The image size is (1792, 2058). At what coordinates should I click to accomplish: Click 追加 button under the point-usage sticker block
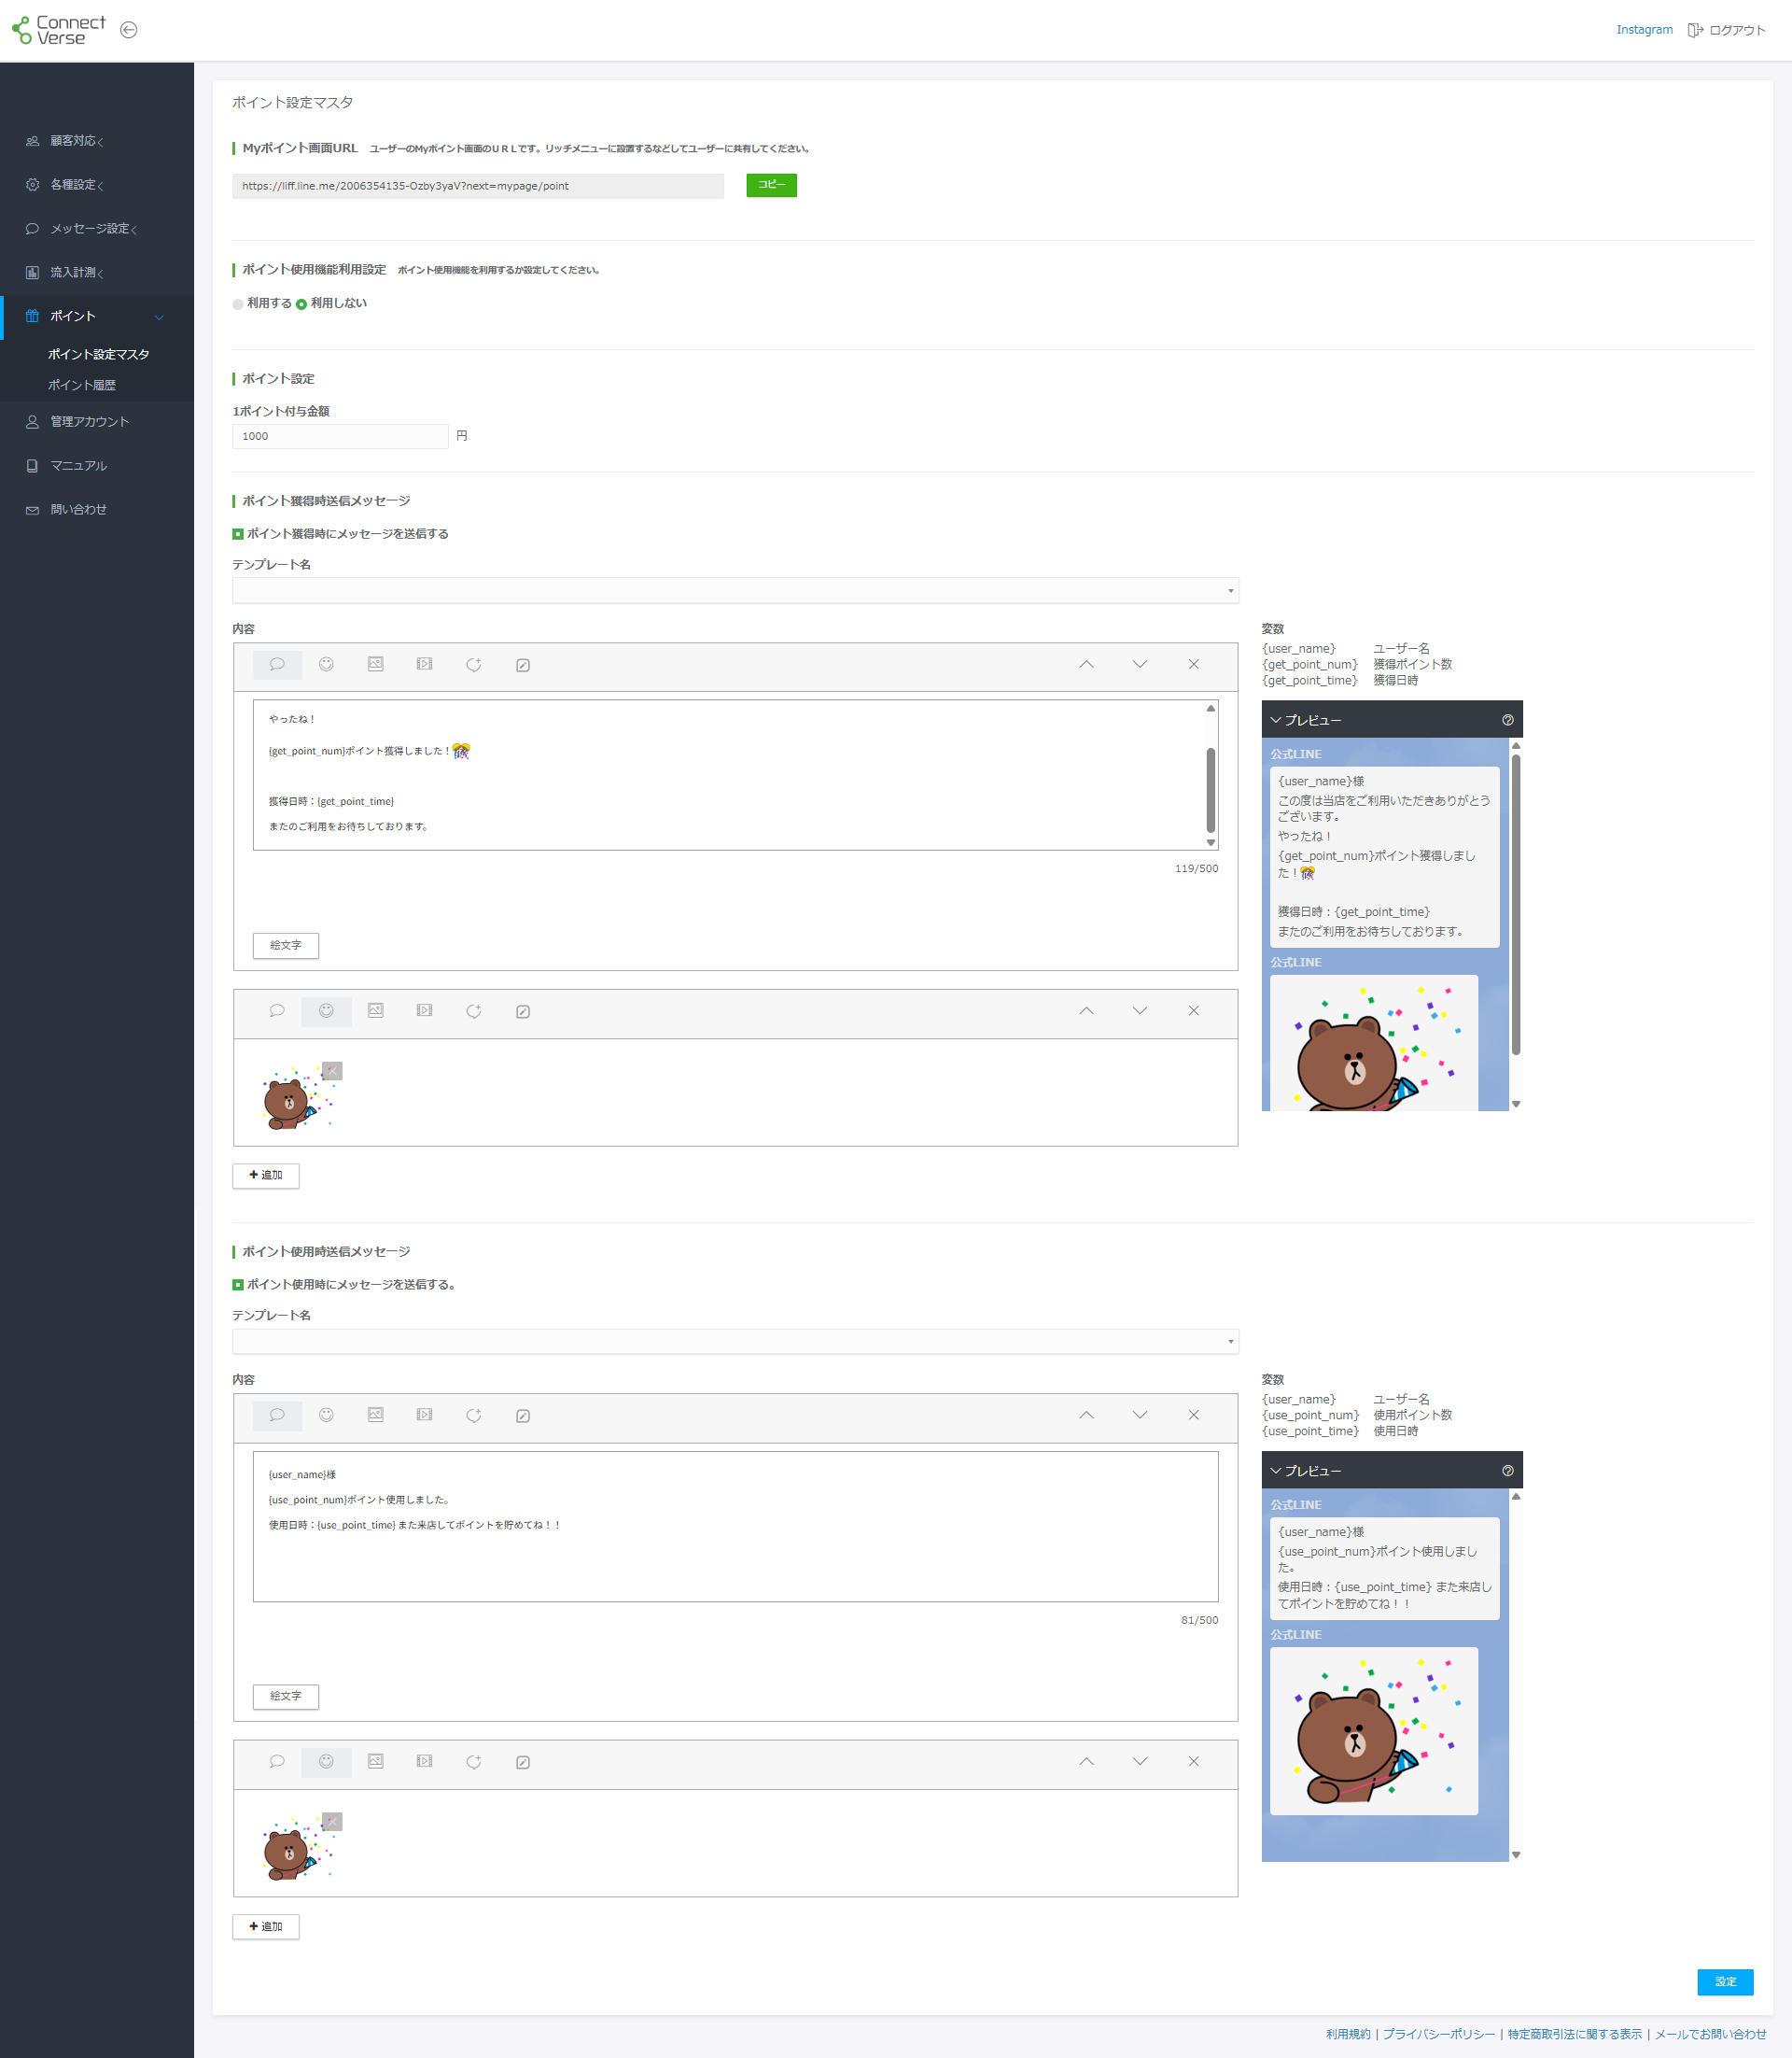coord(266,1927)
